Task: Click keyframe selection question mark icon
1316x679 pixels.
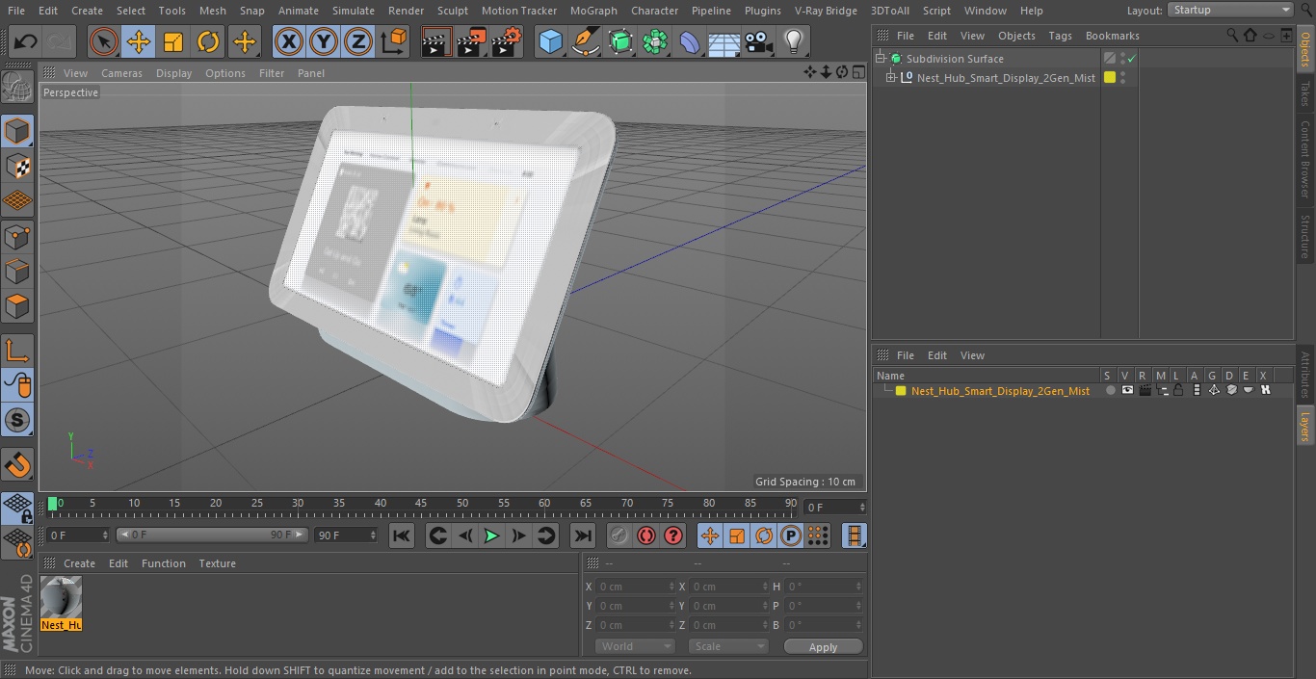Action: (673, 535)
